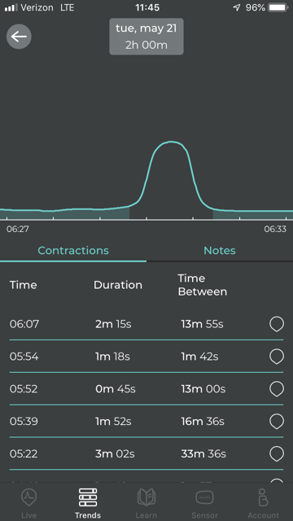
Task: Tap the 06:27 timeline start label
Action: click(x=18, y=229)
